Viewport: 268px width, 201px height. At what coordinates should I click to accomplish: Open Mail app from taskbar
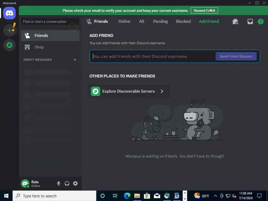pos(157,196)
